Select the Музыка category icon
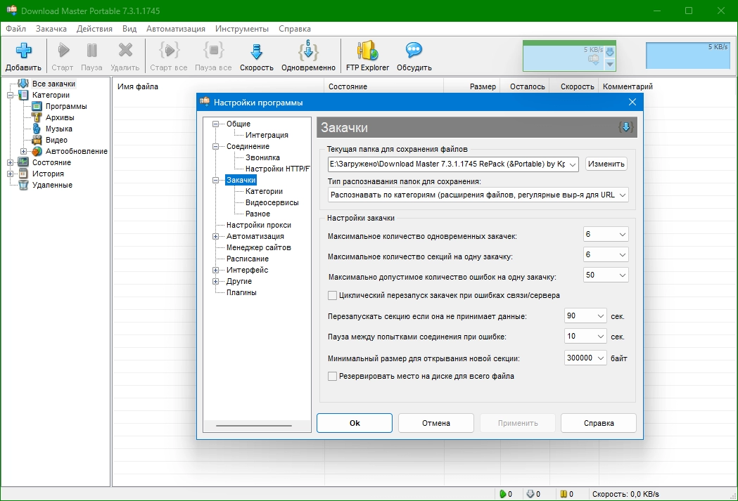Screen dimensions: 738x501 (x=37, y=129)
